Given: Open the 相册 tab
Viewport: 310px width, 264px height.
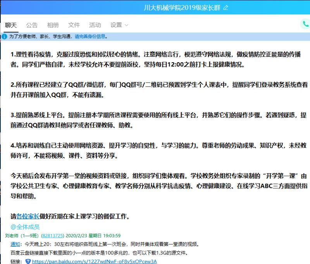Looking at the screenshot, I should point(53,25).
